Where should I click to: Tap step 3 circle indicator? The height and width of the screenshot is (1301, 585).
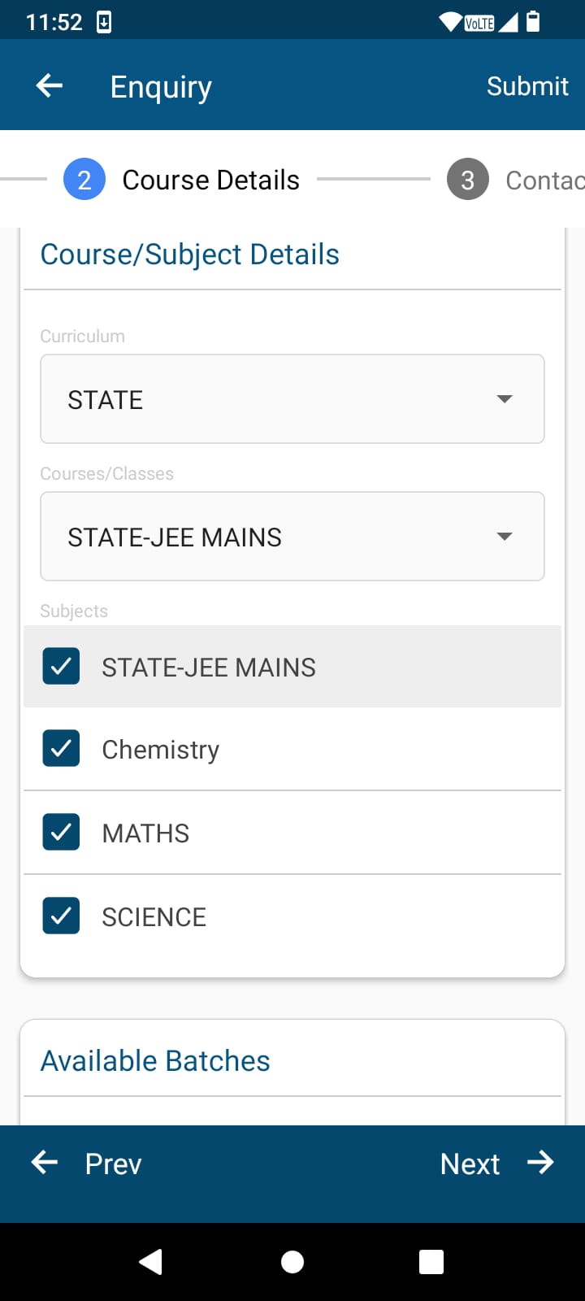[x=467, y=180]
